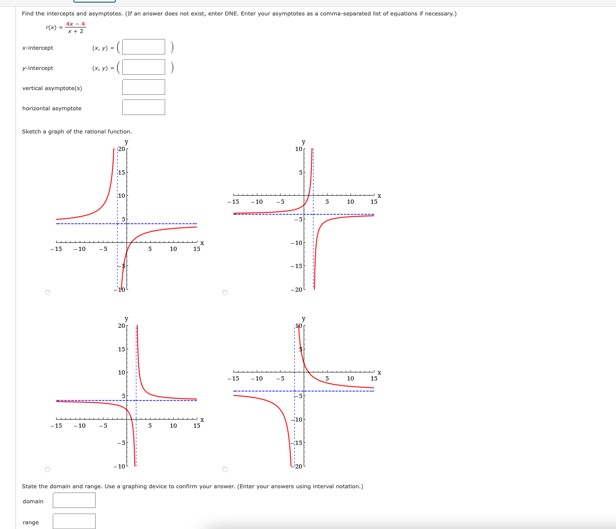Click the horizontal asymptote label text
The image size is (616, 529).
click(x=51, y=108)
